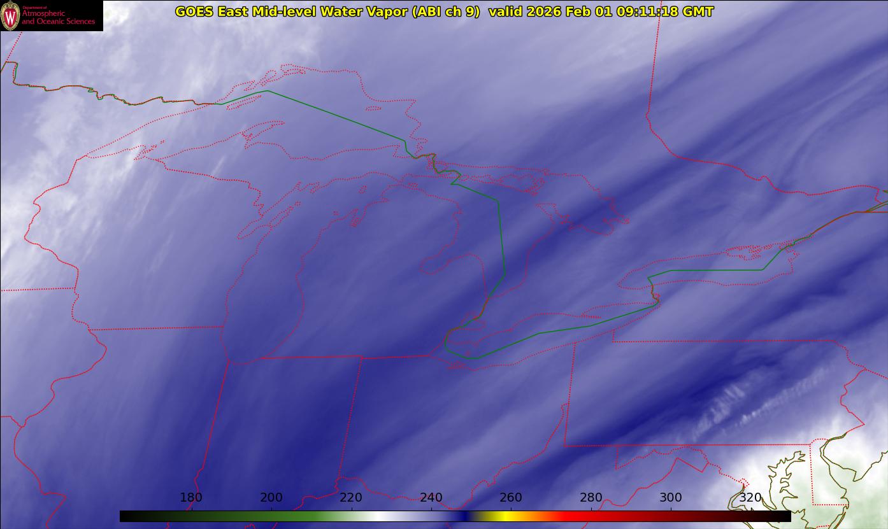Viewport: 888px width, 529px height.
Task: Click the red W crest logo
Action: (10, 15)
